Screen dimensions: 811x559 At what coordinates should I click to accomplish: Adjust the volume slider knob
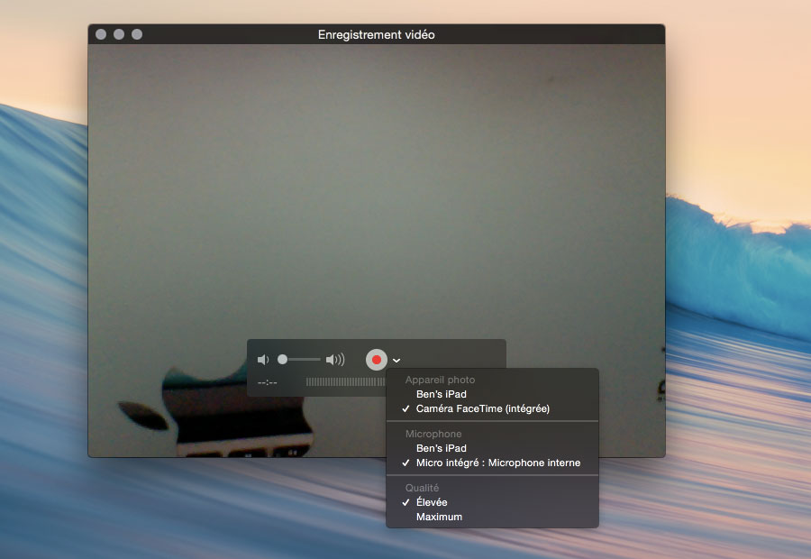point(282,359)
